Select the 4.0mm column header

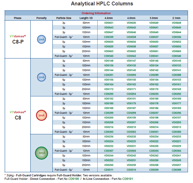131,18
